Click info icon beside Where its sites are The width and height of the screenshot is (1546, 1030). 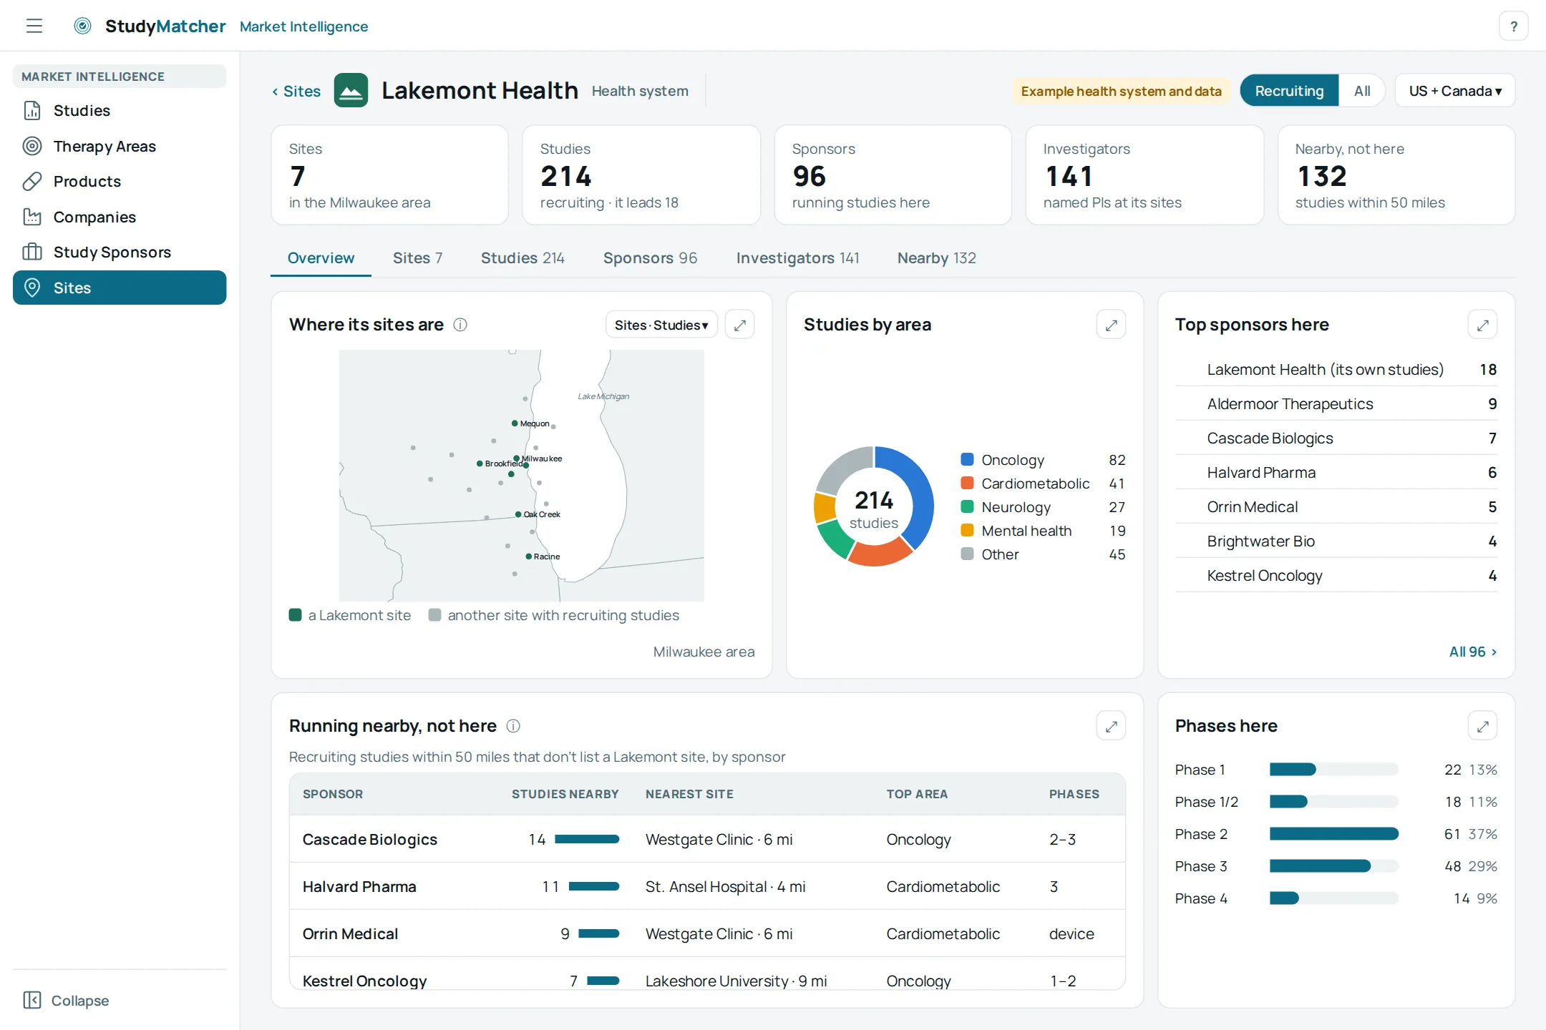(x=460, y=325)
